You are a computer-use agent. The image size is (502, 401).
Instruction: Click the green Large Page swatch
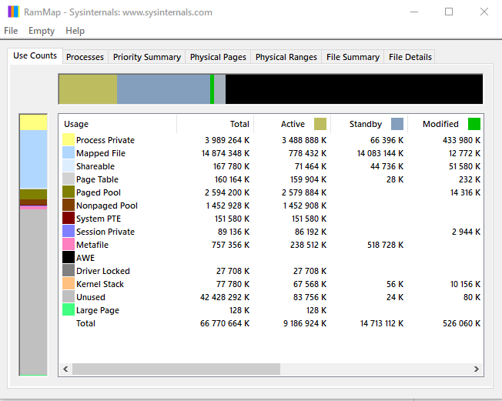click(x=69, y=310)
